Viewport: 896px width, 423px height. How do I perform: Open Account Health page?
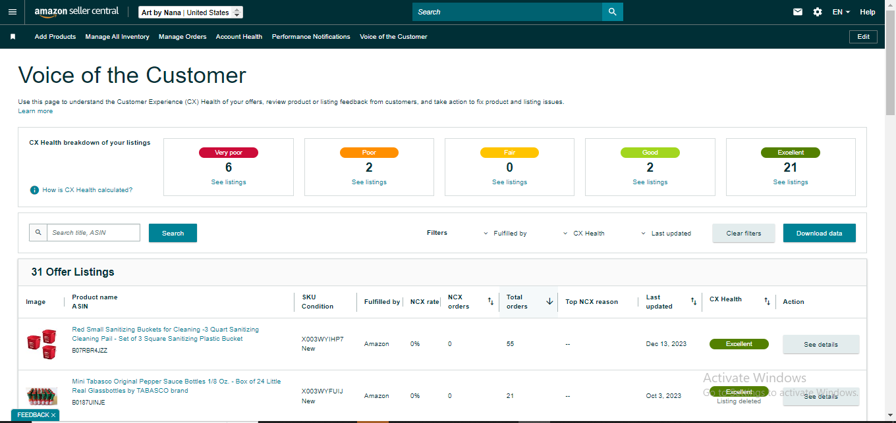[x=239, y=37]
